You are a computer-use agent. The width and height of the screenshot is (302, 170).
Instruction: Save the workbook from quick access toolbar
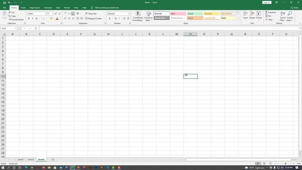coord(4,2)
